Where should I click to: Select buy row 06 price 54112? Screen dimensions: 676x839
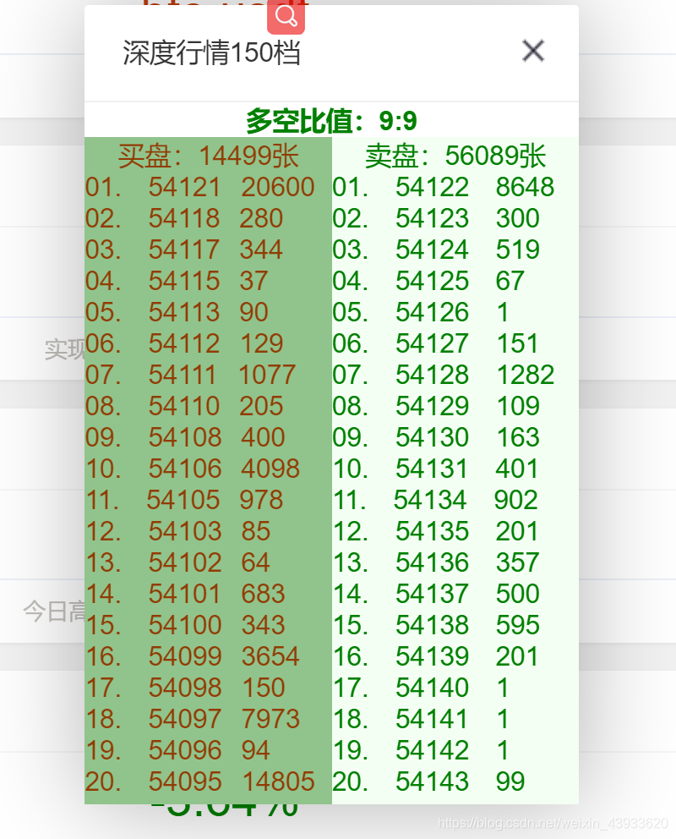(x=184, y=343)
